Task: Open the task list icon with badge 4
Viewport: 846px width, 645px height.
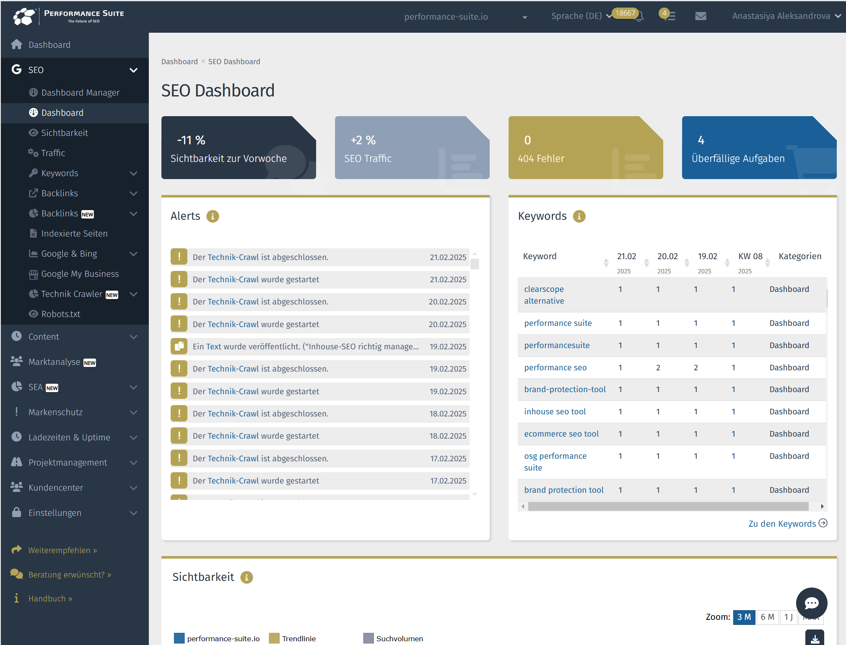Action: click(x=670, y=16)
